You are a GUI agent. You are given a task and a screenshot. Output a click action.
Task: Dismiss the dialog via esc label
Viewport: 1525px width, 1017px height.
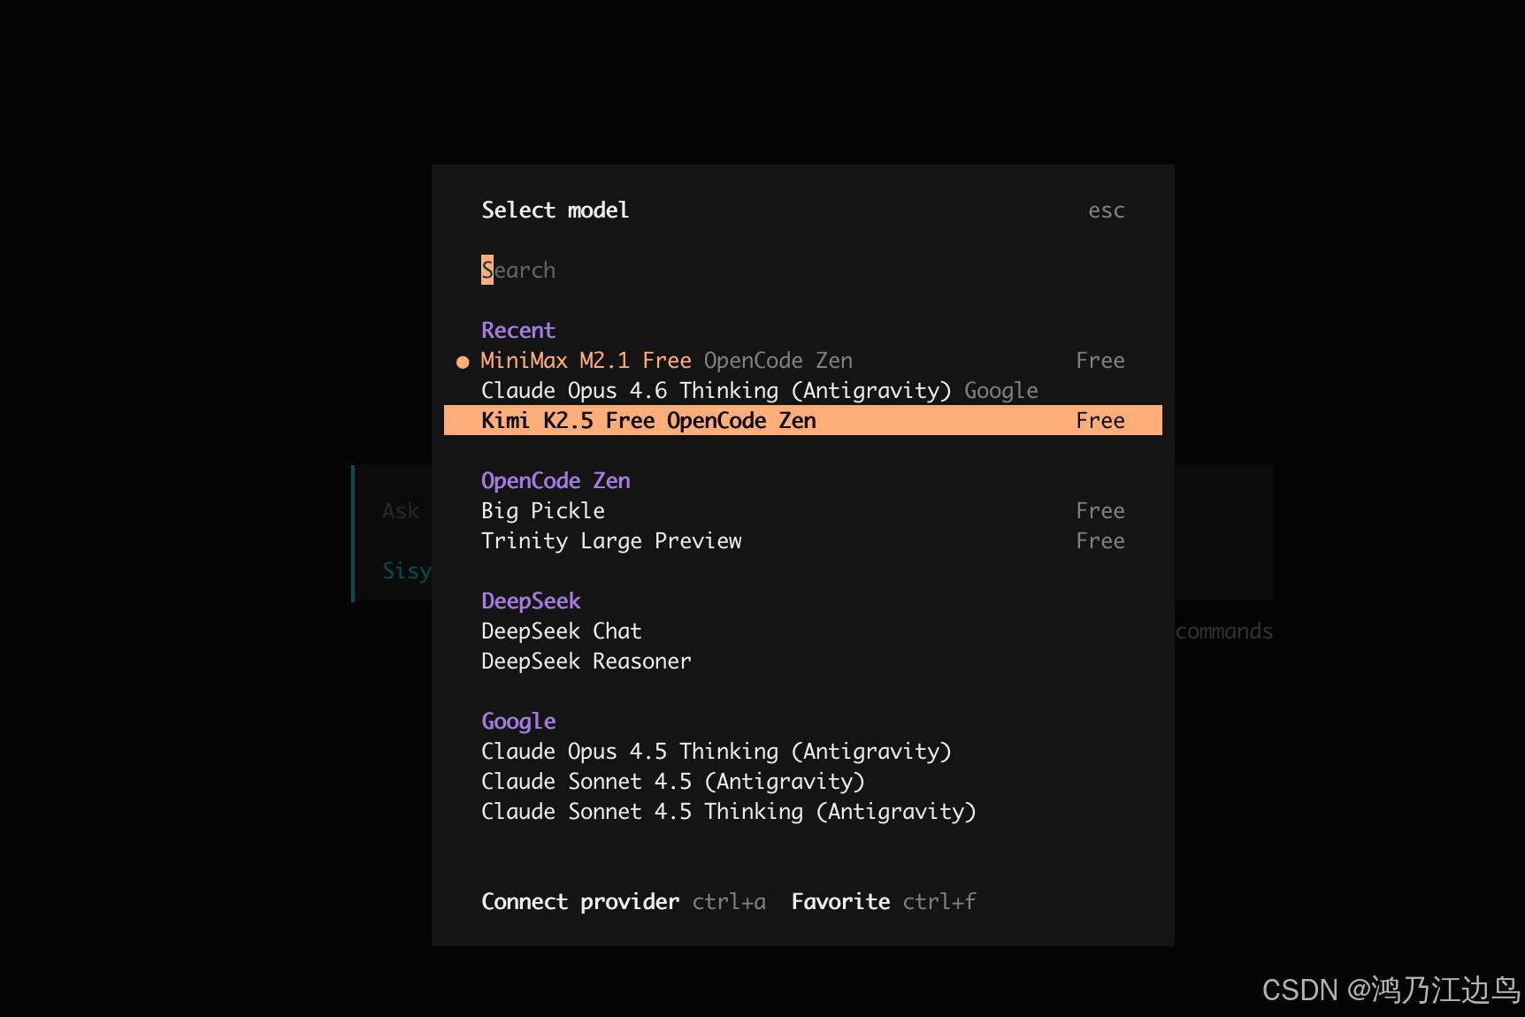click(1107, 211)
